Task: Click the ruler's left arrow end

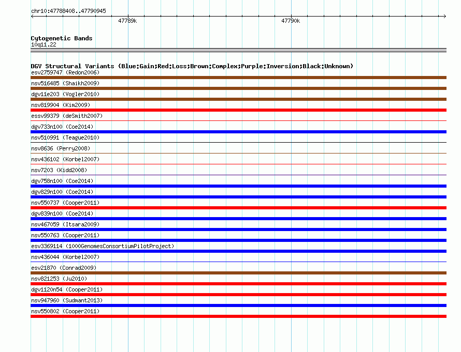Action: (32, 16)
